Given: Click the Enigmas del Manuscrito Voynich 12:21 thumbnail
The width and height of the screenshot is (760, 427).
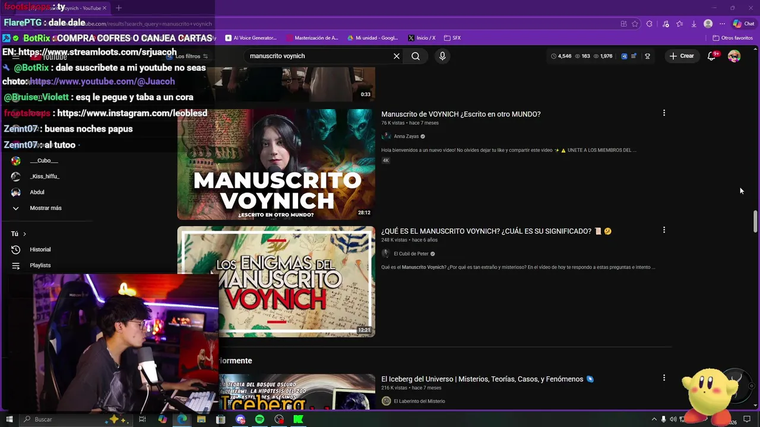Looking at the screenshot, I should 276,282.
